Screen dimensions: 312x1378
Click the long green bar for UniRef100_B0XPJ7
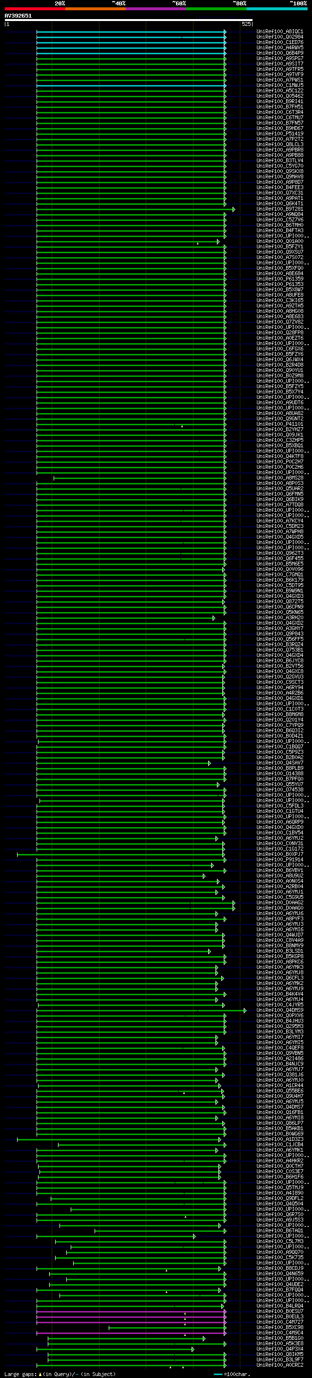(121, 854)
